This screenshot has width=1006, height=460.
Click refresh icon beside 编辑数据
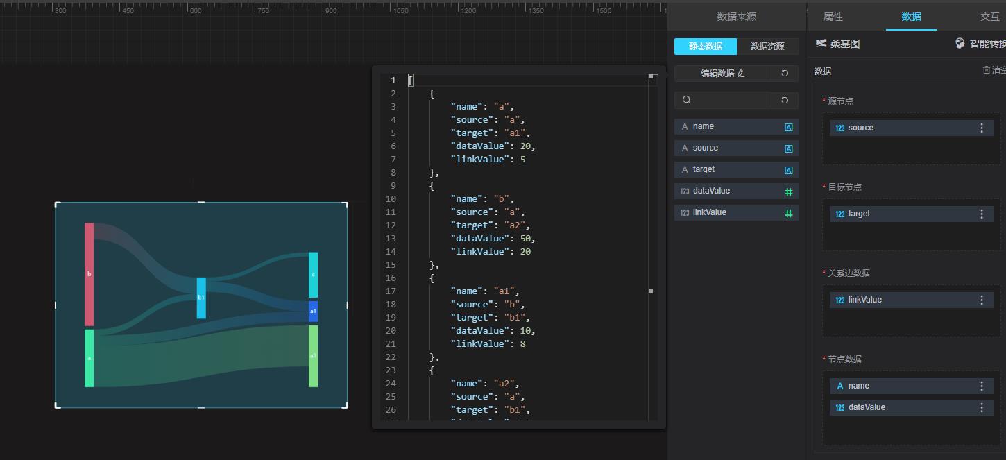click(785, 73)
